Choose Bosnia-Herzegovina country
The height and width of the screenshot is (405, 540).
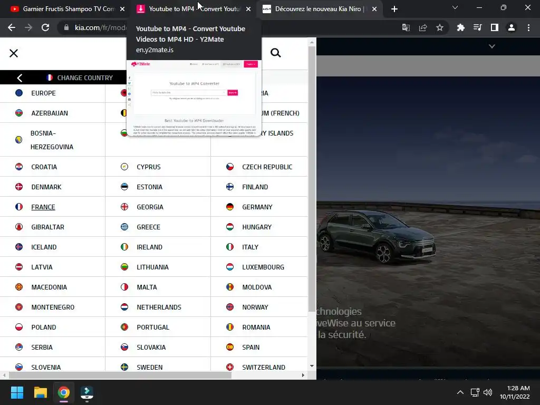(52, 140)
